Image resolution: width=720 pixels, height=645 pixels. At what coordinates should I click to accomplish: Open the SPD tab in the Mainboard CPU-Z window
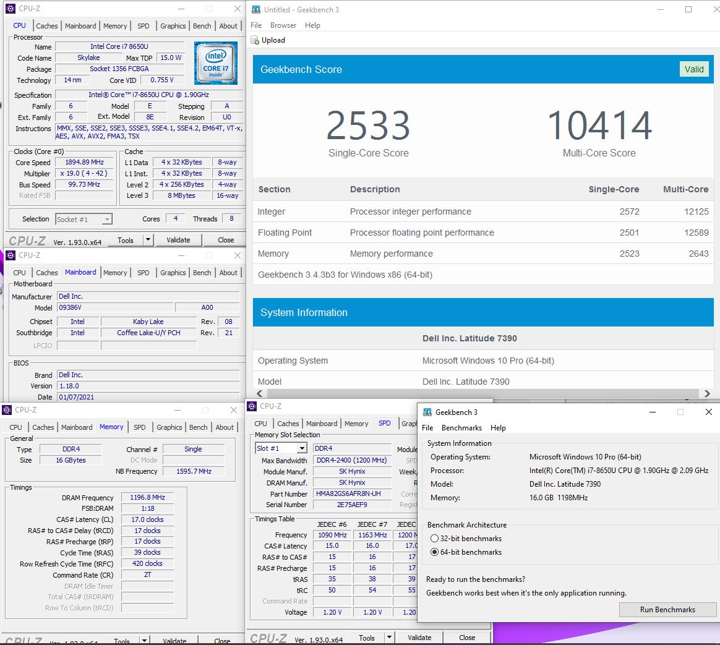point(144,273)
